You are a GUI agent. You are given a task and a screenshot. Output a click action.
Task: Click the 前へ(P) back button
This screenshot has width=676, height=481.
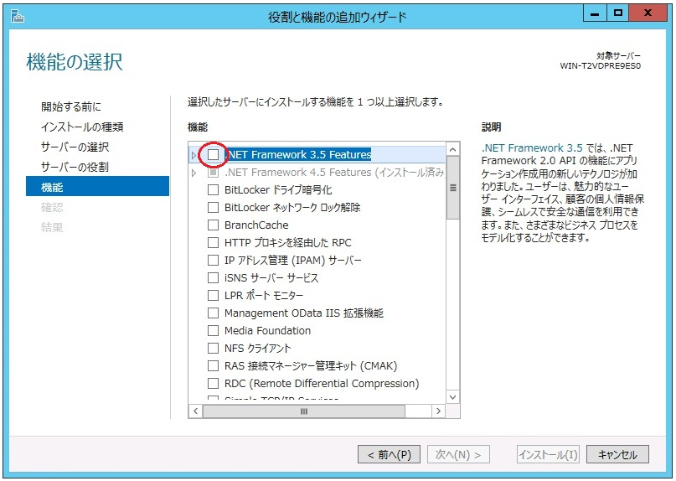coord(389,455)
